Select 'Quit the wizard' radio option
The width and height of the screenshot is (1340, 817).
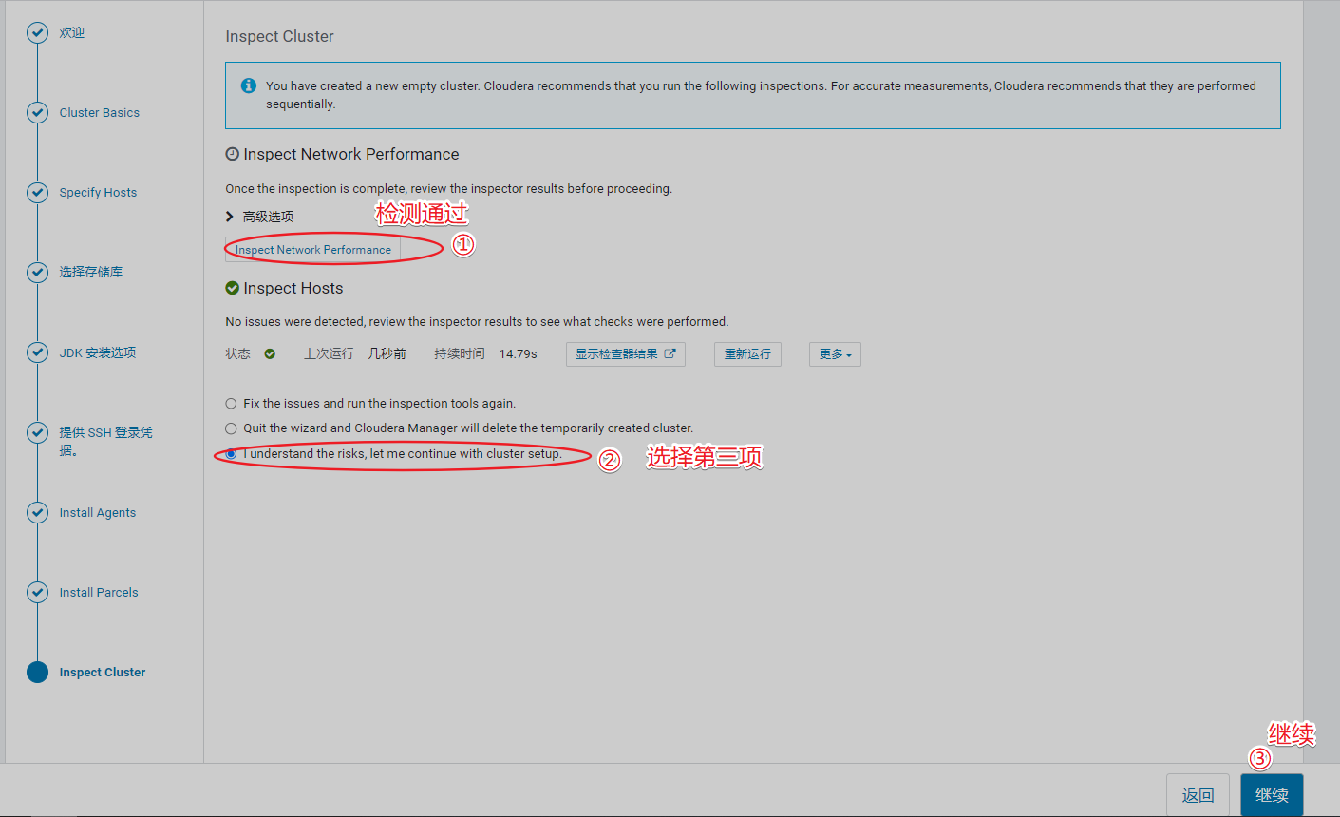(x=231, y=428)
